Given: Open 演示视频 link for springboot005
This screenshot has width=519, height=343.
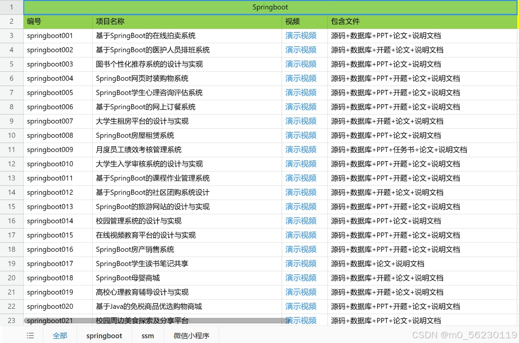Looking at the screenshot, I should tap(301, 93).
